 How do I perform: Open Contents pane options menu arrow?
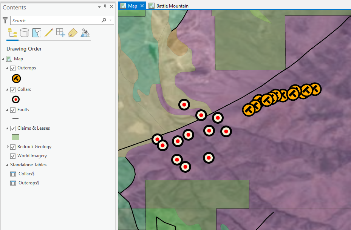click(99, 7)
